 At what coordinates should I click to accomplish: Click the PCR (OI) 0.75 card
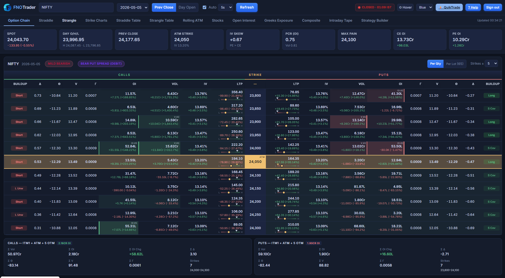[x=309, y=40]
